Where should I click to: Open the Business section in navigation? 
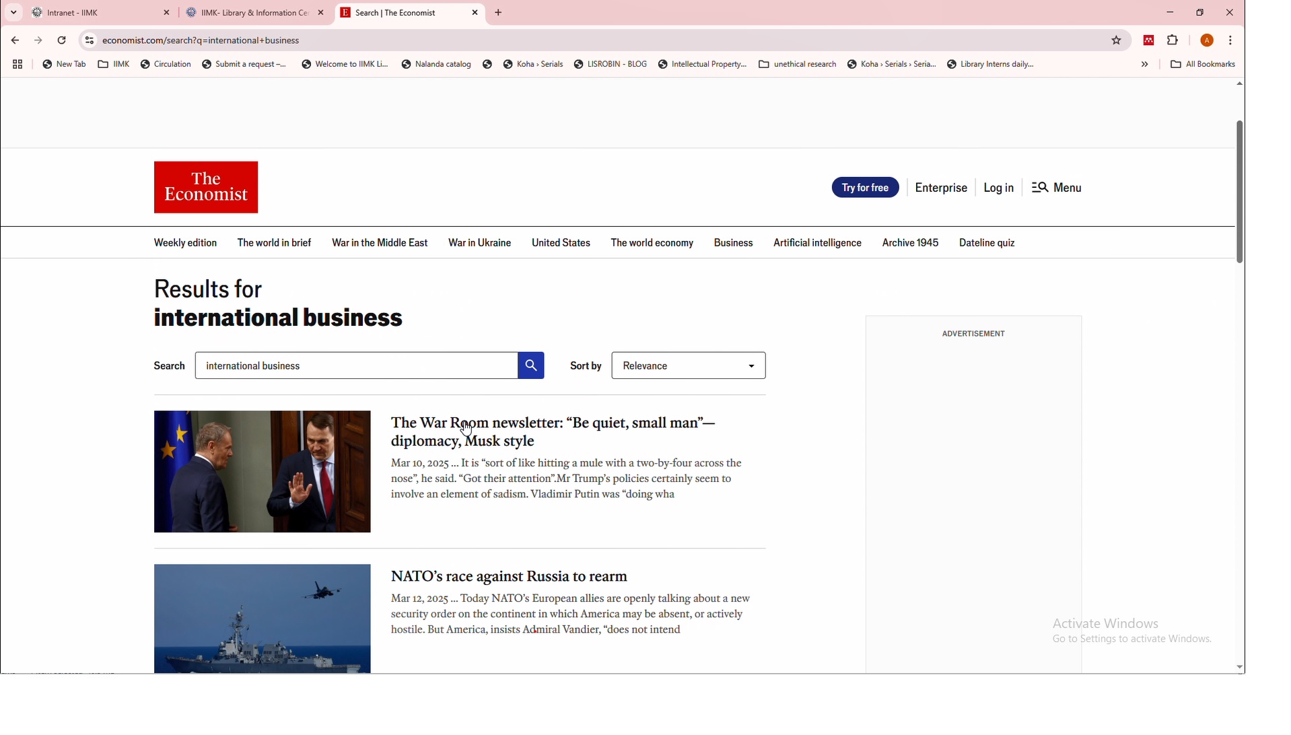[x=733, y=243]
